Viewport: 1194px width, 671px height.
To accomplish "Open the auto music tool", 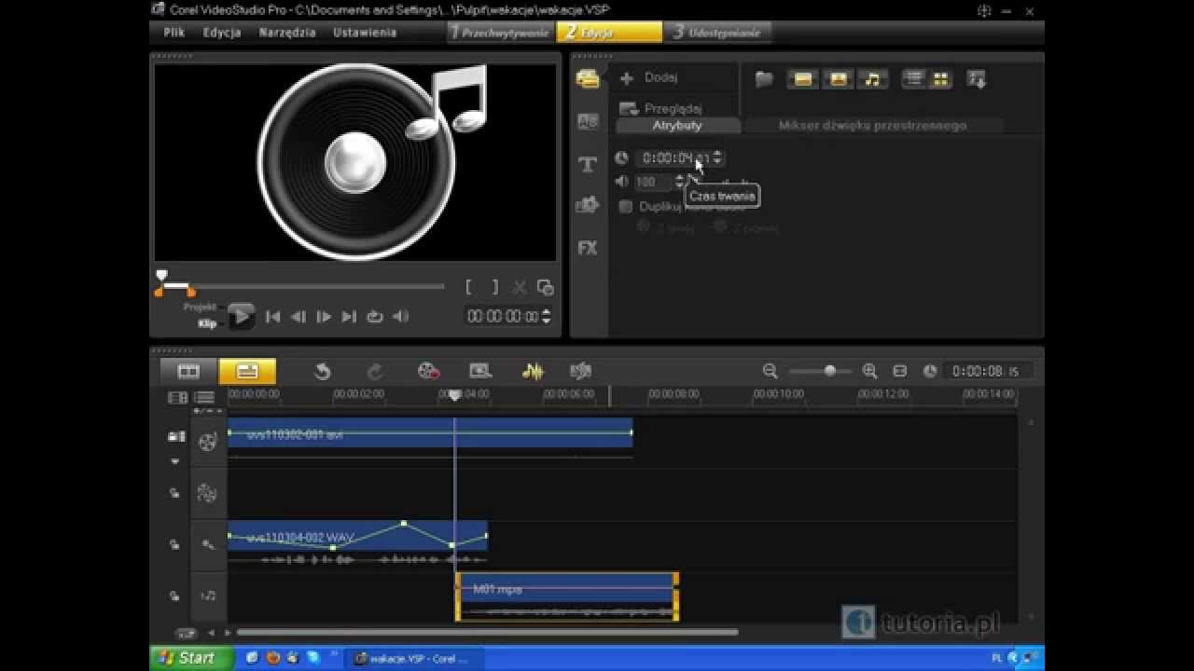I will point(580,372).
